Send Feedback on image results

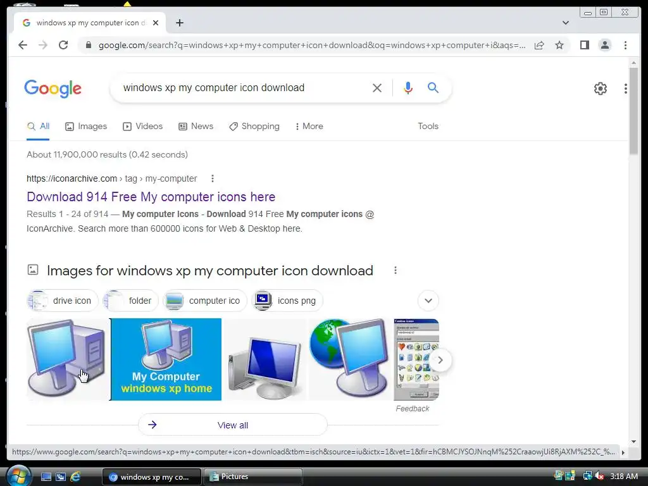pos(413,409)
